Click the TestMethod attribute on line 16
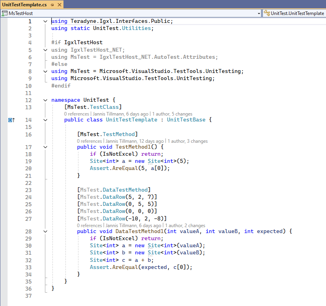The width and height of the screenshot is (326, 306). tap(119, 134)
